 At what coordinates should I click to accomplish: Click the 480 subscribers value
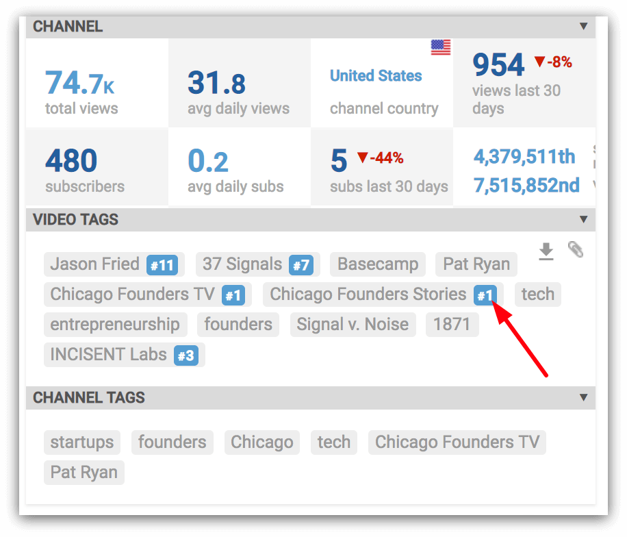[x=71, y=161]
